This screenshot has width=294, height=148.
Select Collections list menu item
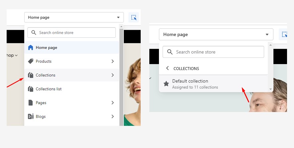pyautogui.click(x=72, y=89)
